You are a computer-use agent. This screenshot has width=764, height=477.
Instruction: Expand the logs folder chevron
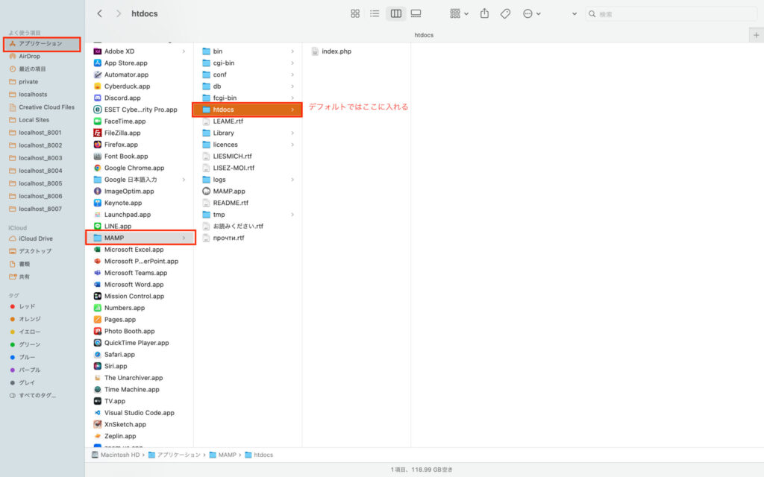click(292, 180)
